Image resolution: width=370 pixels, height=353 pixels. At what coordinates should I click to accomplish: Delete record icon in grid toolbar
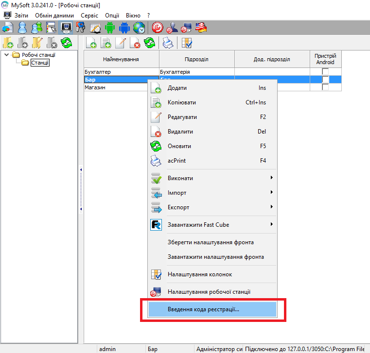135,43
